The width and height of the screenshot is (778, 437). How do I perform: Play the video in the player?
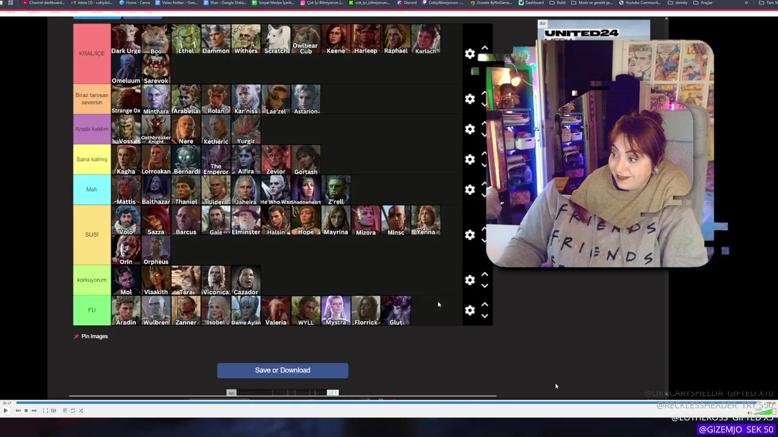[5, 411]
